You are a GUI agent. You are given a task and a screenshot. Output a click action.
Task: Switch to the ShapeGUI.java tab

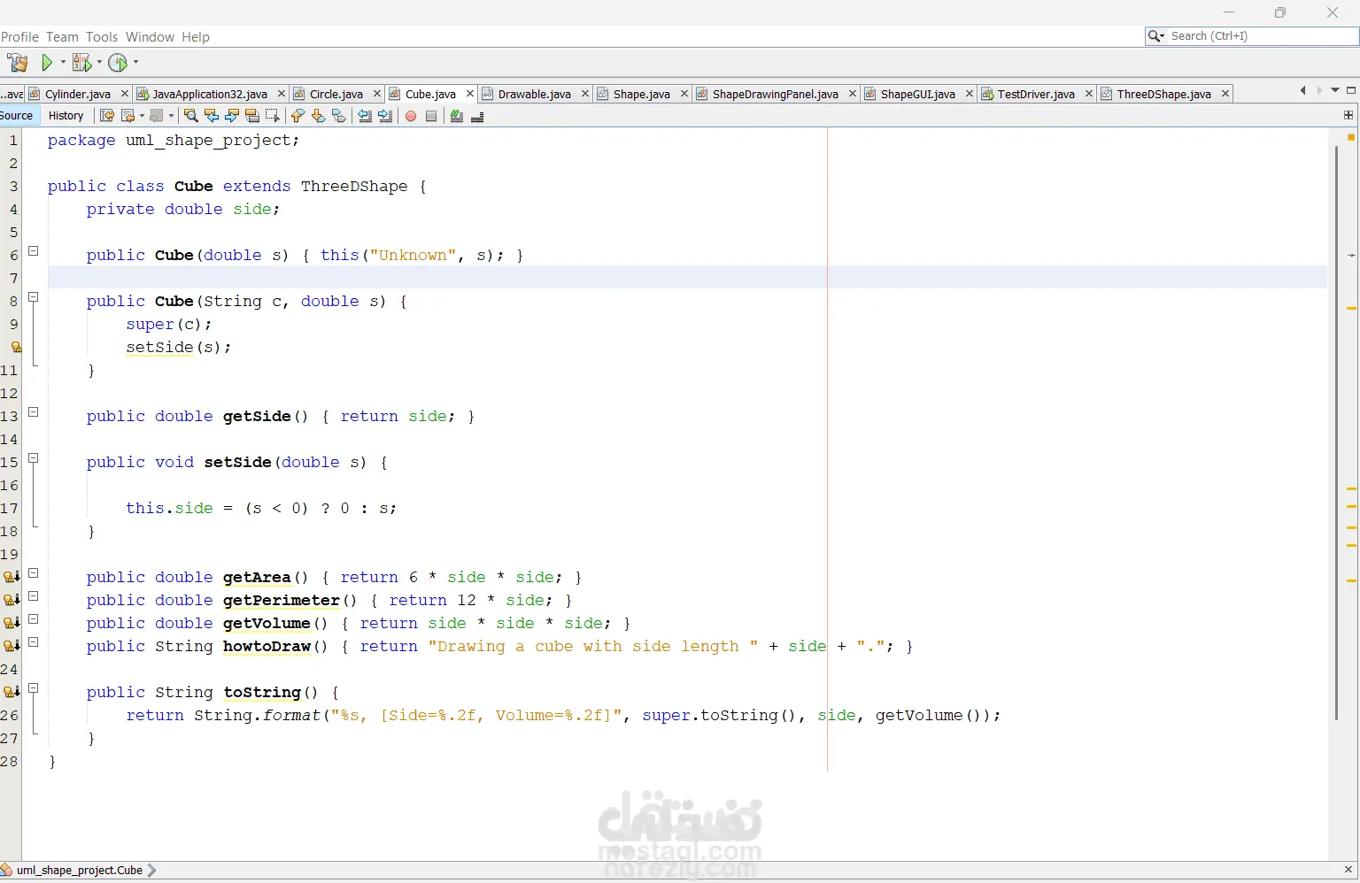[918, 94]
